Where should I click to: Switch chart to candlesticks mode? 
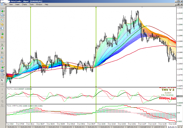pos(2,49)
